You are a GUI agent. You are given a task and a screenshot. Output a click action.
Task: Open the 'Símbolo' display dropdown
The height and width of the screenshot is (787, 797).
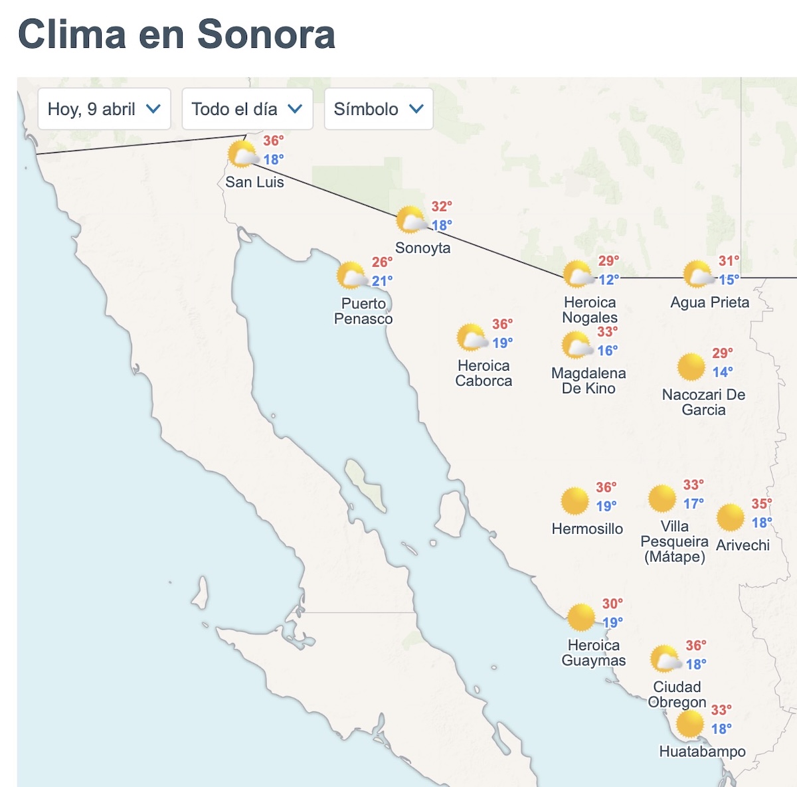click(x=377, y=110)
